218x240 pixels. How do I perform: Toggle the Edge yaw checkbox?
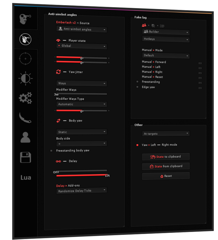(x=137, y=87)
